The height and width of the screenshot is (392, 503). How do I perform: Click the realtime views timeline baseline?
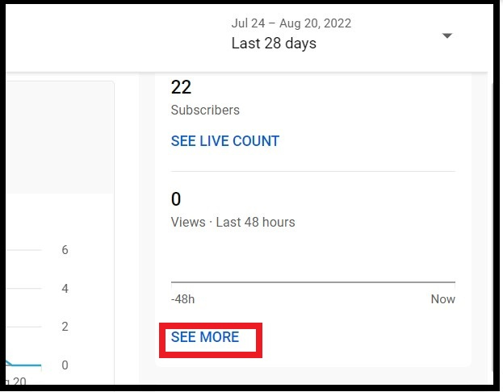pos(313,282)
